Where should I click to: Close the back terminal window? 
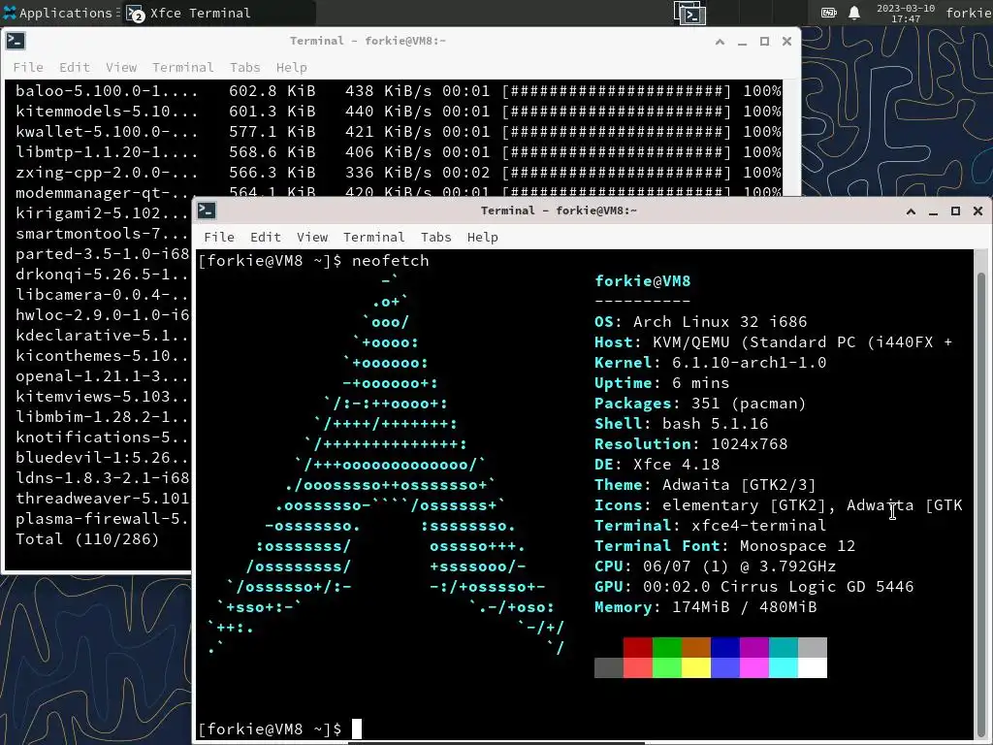pyautogui.click(x=786, y=41)
